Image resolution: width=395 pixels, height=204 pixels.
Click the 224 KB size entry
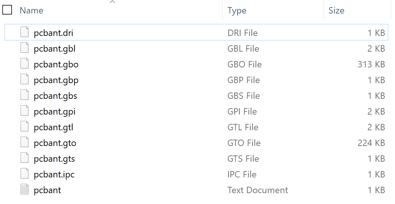click(371, 143)
